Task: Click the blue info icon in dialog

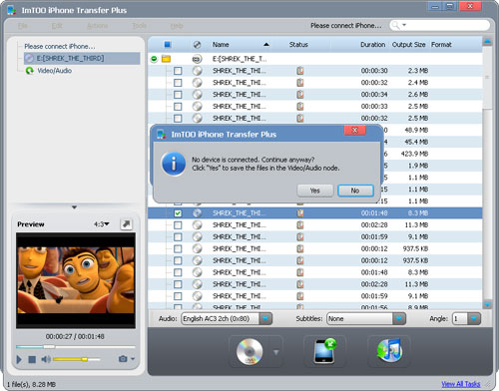Action: (x=174, y=164)
